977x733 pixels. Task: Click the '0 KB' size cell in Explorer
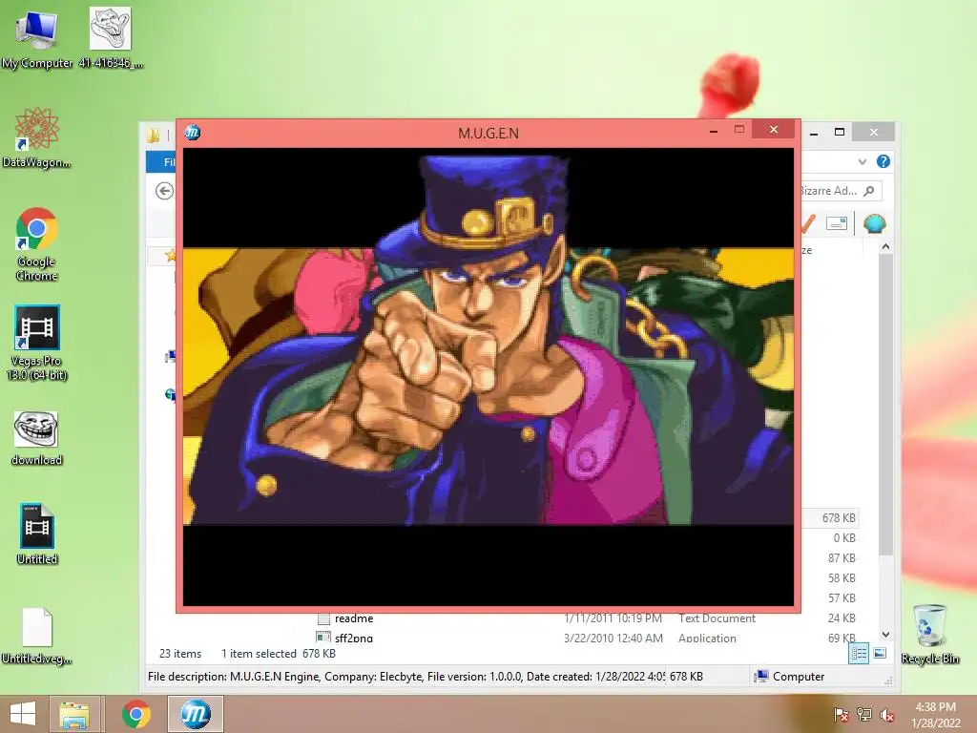[x=844, y=538]
